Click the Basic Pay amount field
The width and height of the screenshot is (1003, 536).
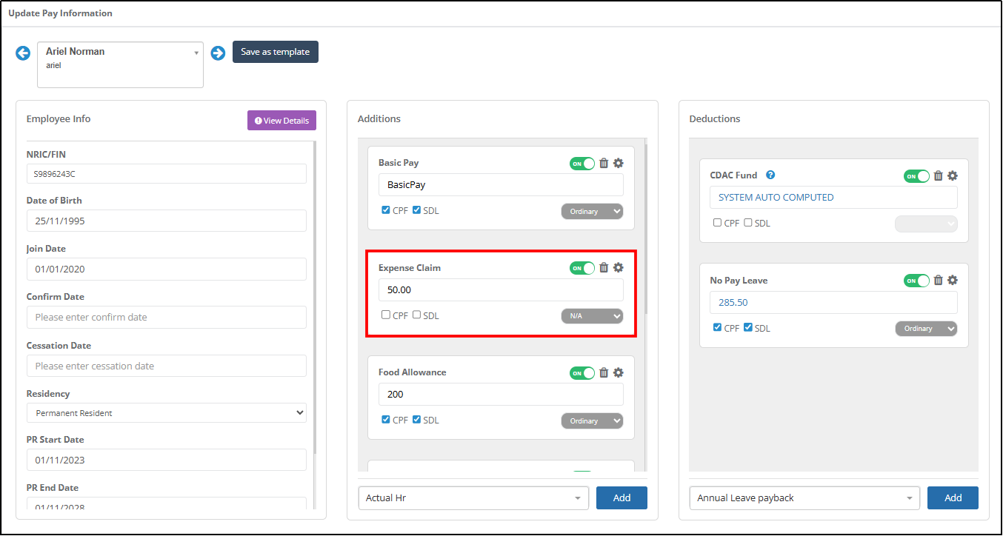(x=501, y=185)
